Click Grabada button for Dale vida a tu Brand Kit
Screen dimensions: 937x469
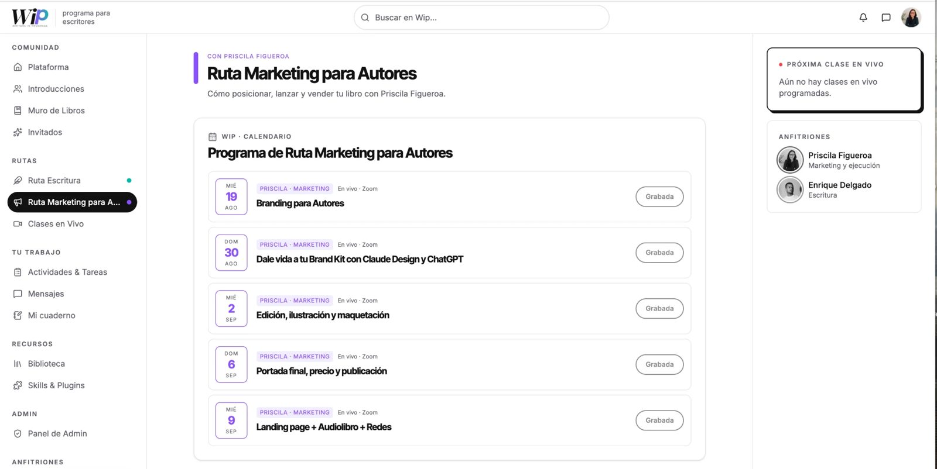659,253
